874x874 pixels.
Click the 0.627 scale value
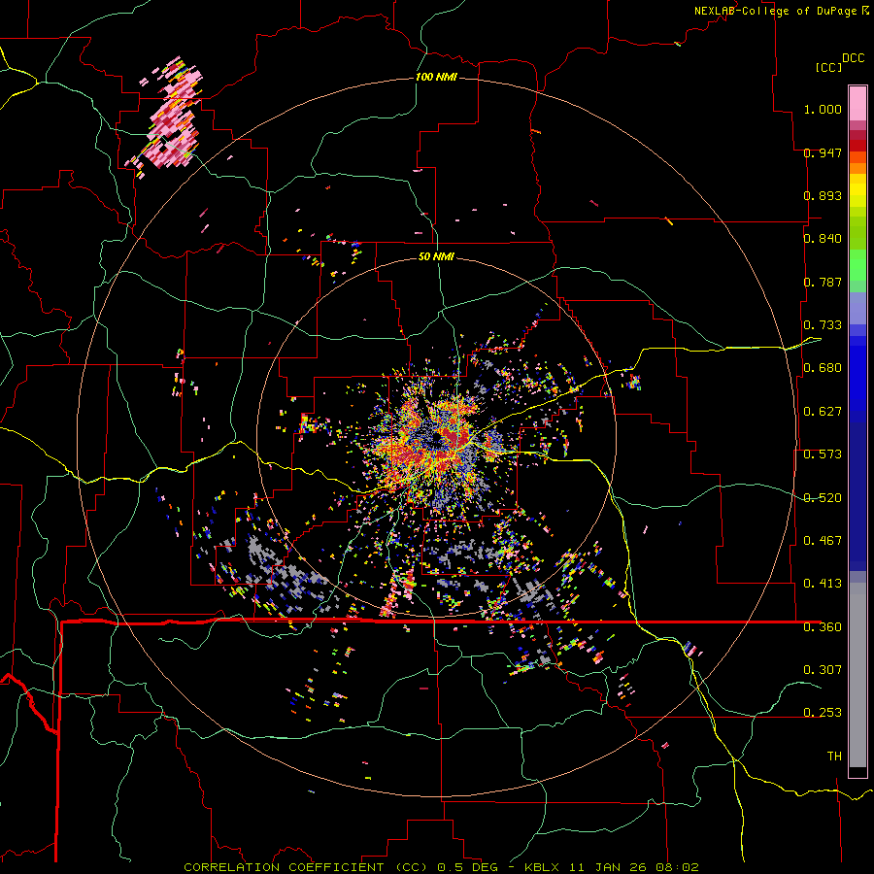click(823, 412)
